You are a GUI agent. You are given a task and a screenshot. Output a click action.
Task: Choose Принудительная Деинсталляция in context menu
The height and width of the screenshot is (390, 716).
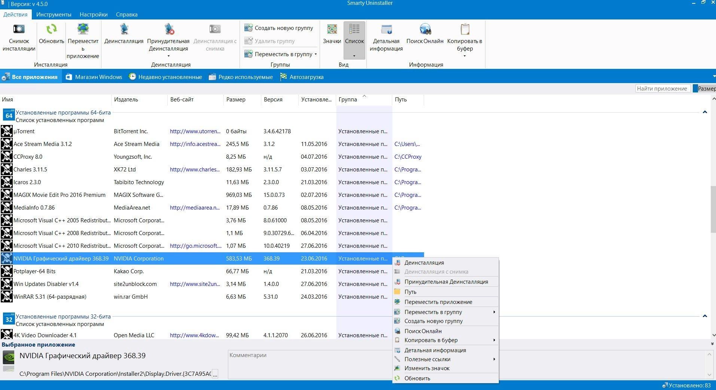tap(446, 281)
